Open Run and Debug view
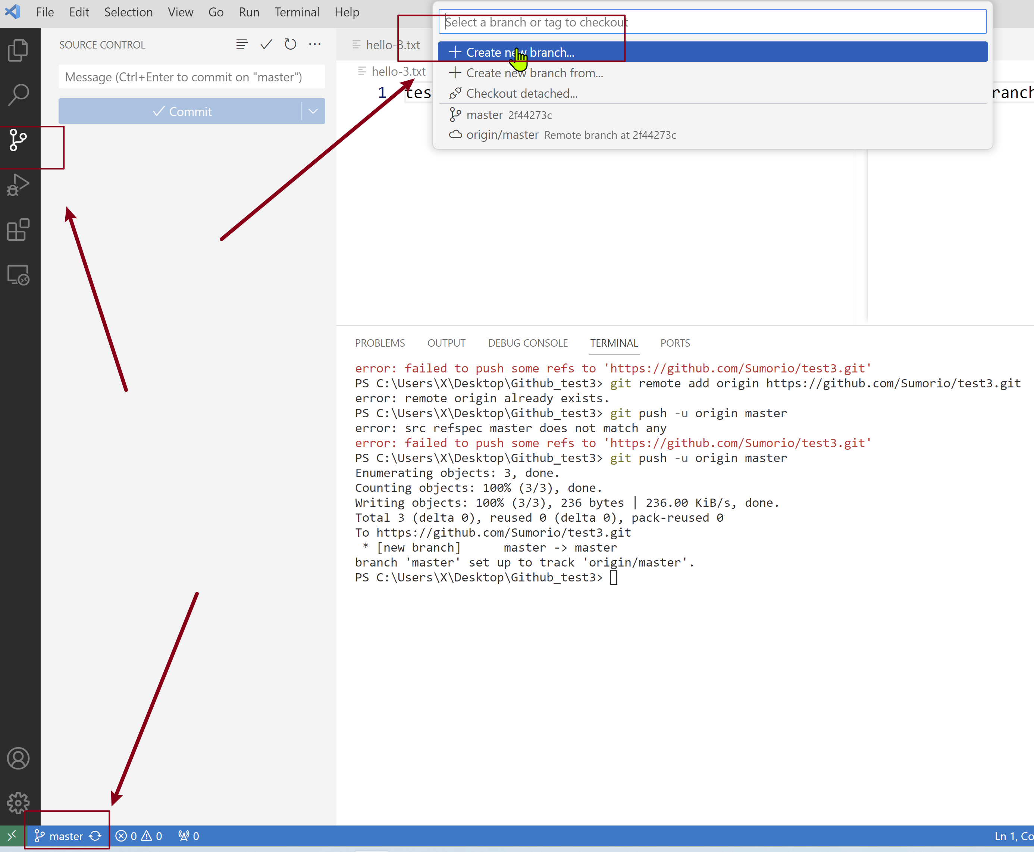The image size is (1034, 852). 18,185
